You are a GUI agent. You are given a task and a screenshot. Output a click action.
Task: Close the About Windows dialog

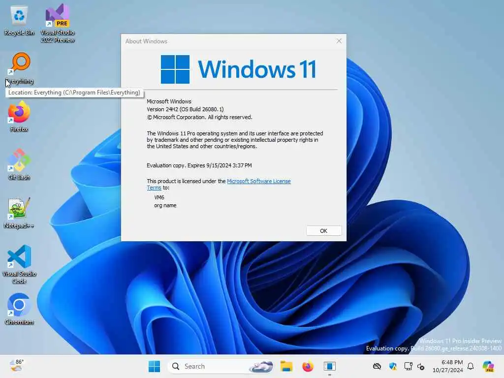pos(339,41)
